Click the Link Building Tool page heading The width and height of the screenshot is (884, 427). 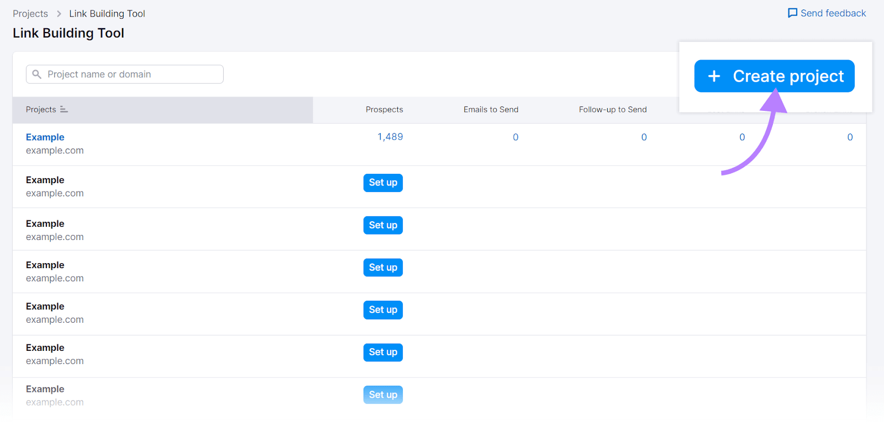pos(69,33)
